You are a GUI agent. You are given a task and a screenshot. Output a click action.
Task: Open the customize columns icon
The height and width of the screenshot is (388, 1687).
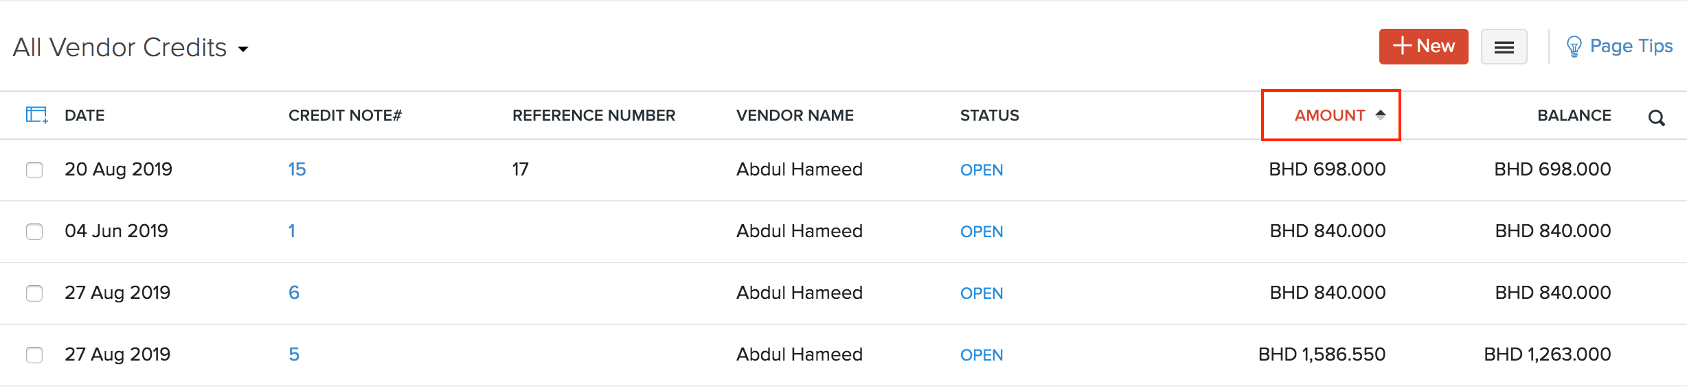(x=36, y=114)
